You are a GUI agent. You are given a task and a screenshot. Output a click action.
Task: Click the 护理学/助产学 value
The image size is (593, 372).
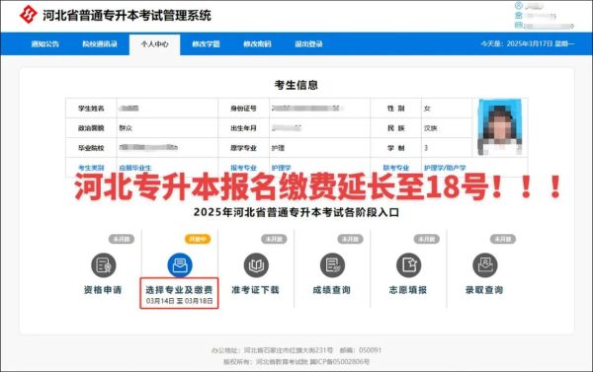445,168
